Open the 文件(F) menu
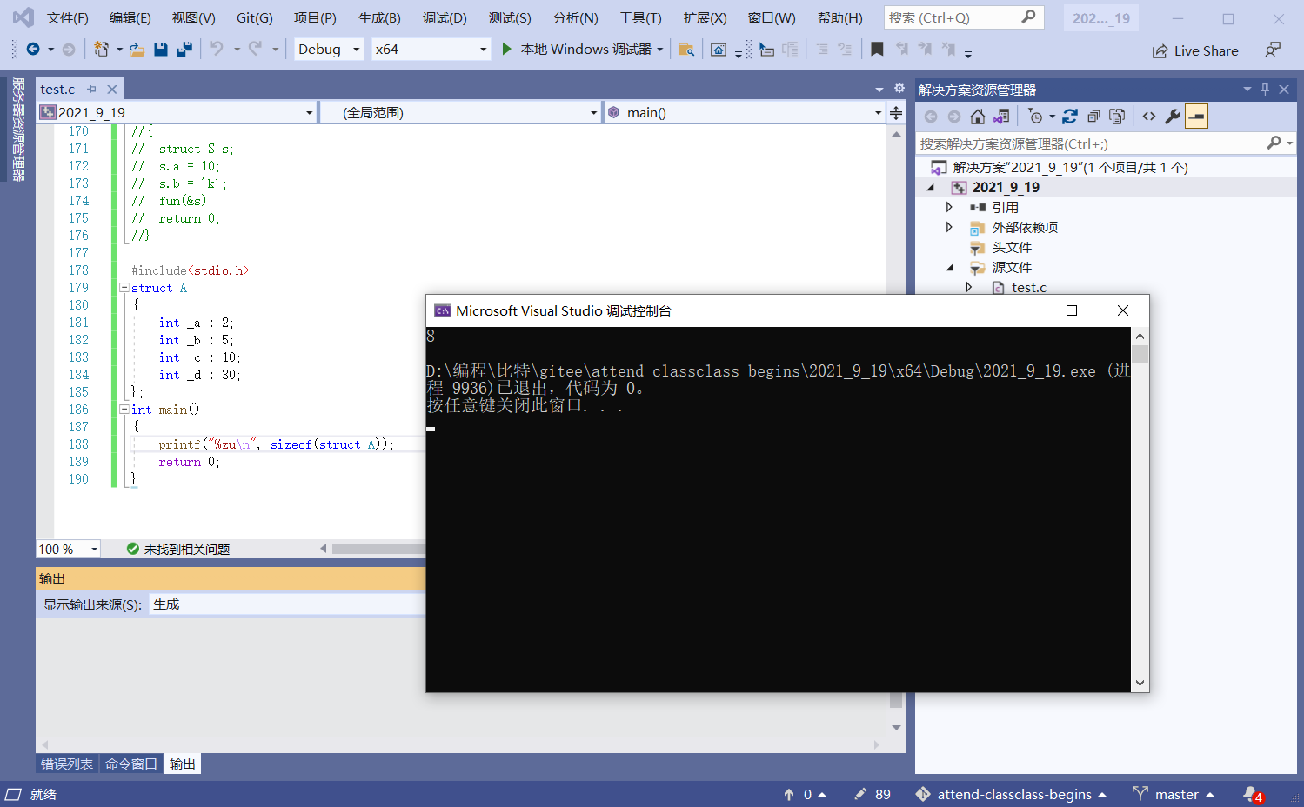 click(x=67, y=17)
